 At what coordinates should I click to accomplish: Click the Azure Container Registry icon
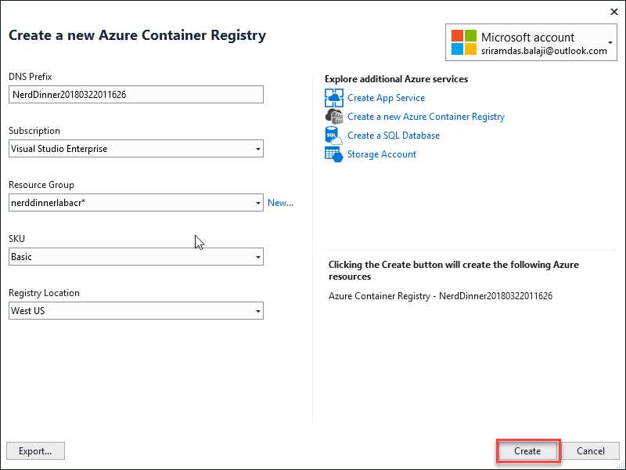tap(334, 117)
